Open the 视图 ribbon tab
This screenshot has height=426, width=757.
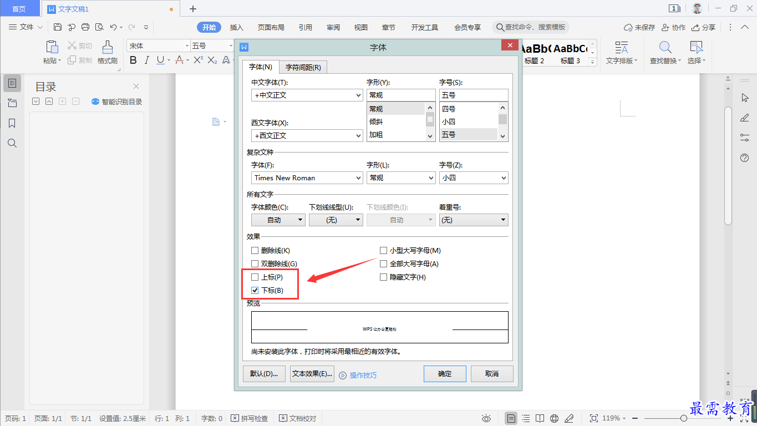[361, 27]
